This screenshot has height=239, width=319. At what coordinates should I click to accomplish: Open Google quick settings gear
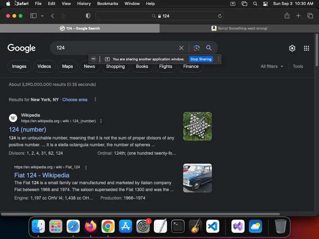[x=292, y=48]
